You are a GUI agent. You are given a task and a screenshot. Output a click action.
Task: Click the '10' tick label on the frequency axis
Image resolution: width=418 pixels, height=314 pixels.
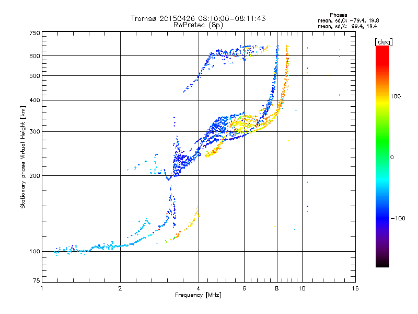[302, 288]
